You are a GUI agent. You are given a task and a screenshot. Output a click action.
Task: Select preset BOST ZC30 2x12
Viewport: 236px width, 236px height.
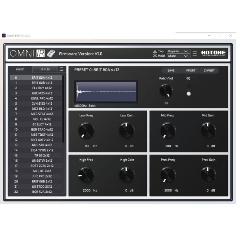(x=36, y=166)
